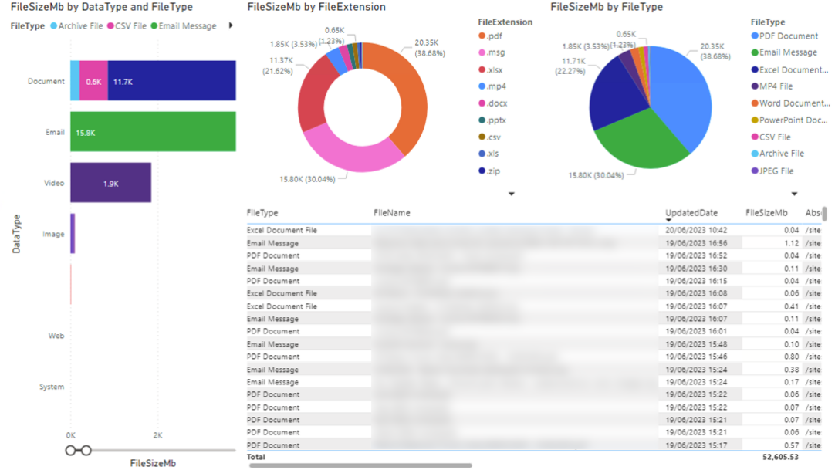Viewport: 835px width, 470px height.
Task: Expand bar chart legend with right arrow
Action: 230,26
